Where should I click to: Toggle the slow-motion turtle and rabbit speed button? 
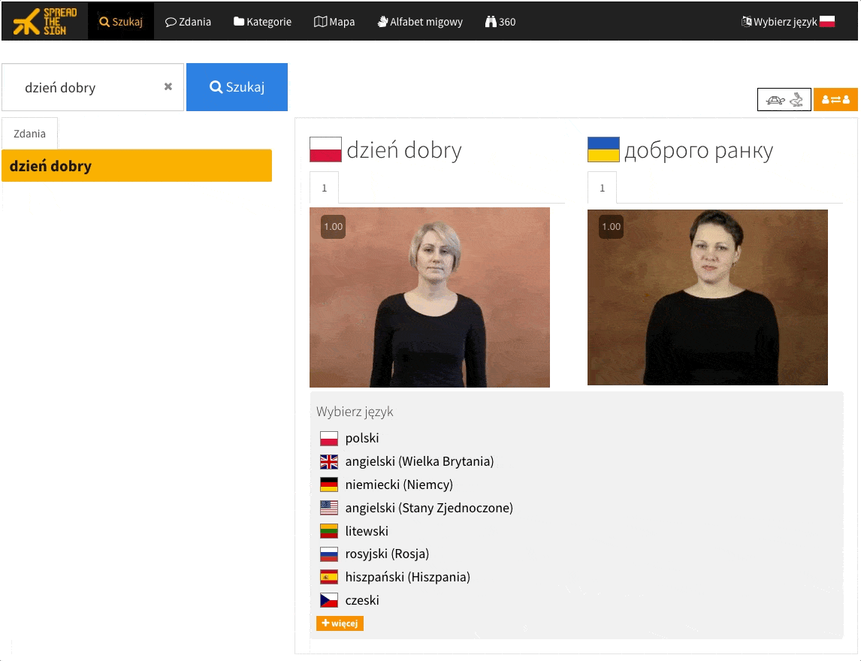pos(784,99)
